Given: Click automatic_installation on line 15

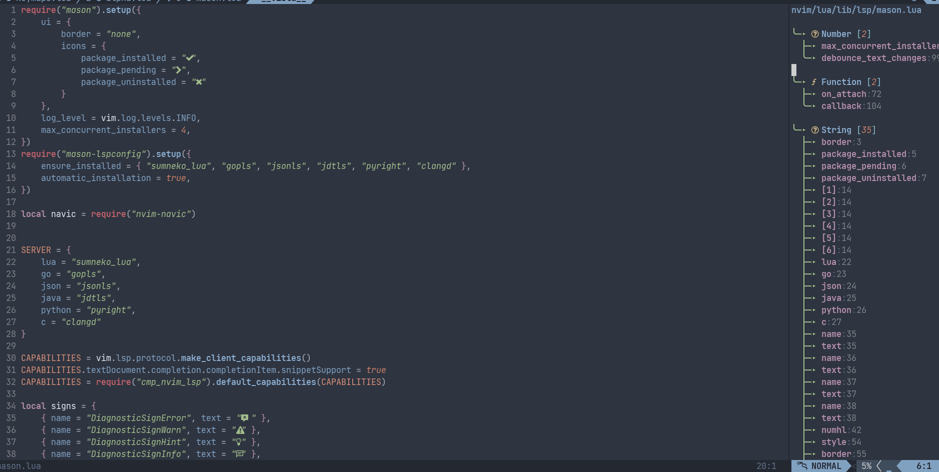Looking at the screenshot, I should 96,178.
